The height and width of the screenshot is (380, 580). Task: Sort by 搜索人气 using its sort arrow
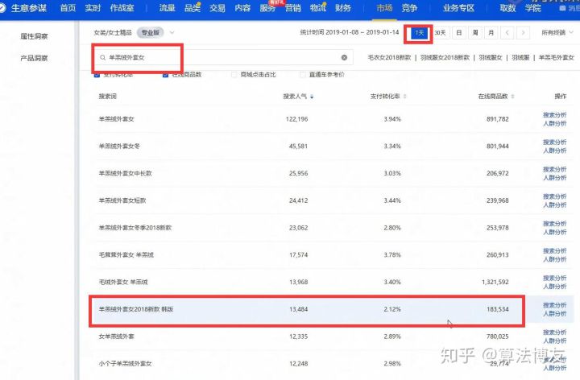pos(312,97)
